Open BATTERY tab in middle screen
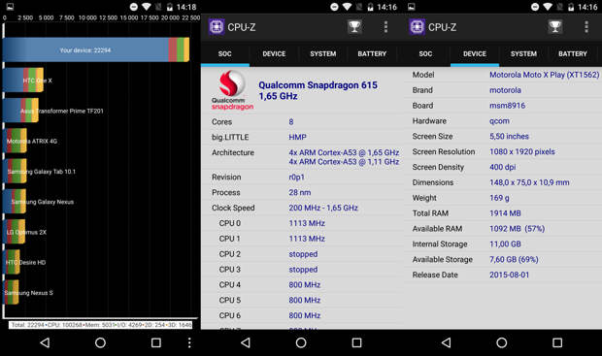 coord(372,53)
